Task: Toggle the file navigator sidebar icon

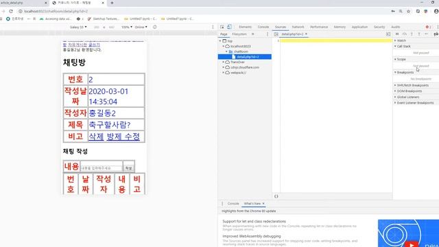Action: click(x=276, y=34)
